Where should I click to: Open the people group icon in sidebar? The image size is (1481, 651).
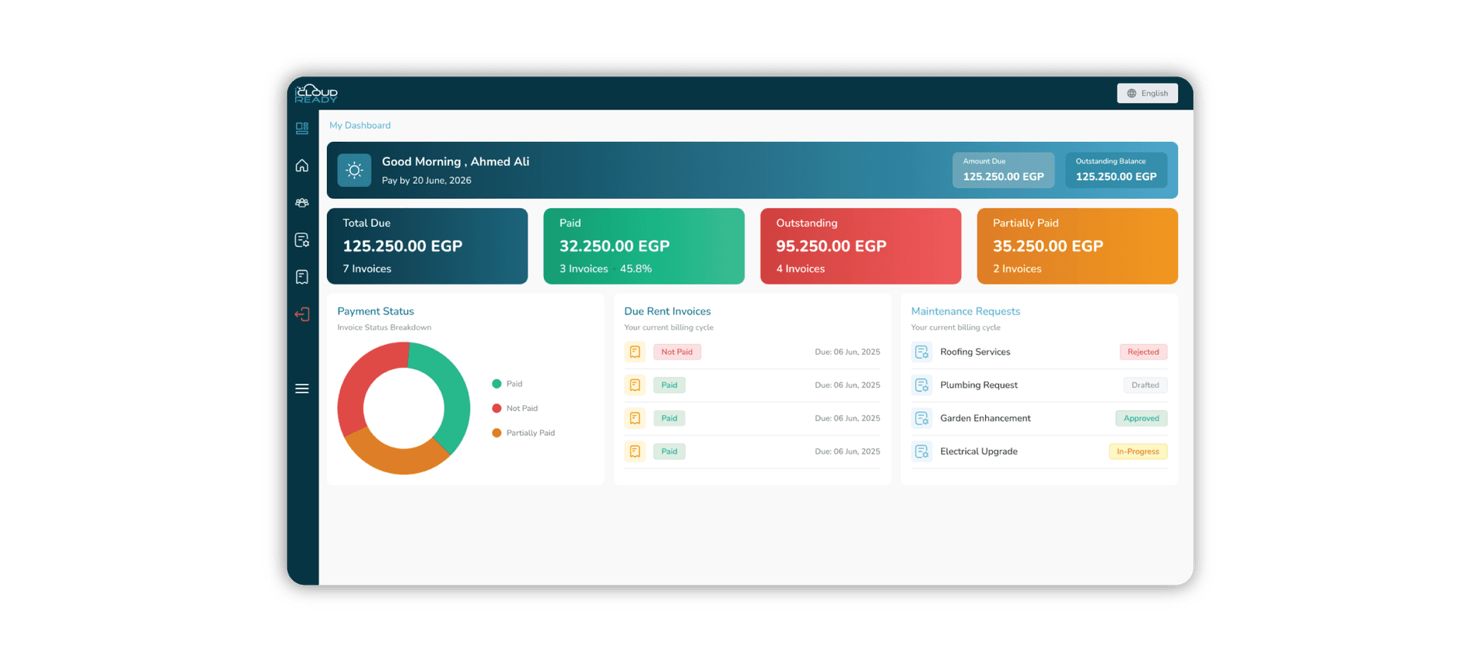pyautogui.click(x=302, y=203)
